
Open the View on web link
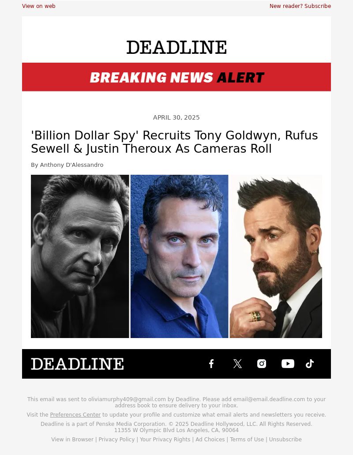(x=38, y=6)
